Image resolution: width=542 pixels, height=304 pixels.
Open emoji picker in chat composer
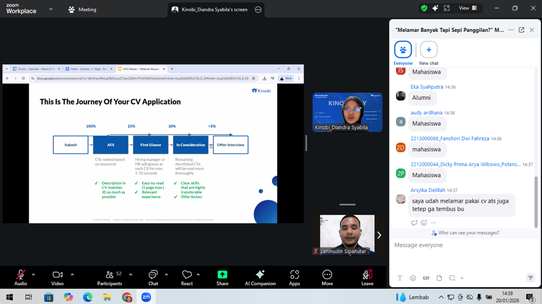coord(413,278)
